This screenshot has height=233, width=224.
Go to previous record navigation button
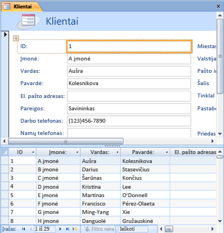[31, 229]
